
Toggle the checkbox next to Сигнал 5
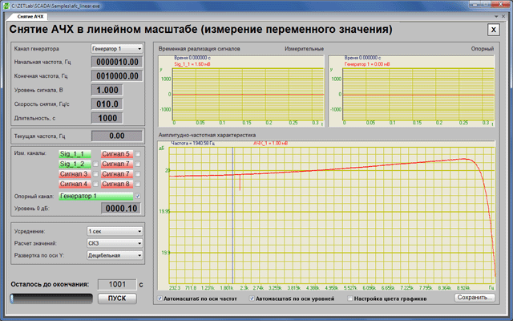pos(138,154)
